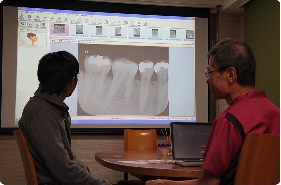
Task: Open the ファイル (File) menu
Action: click(x=21, y=11)
